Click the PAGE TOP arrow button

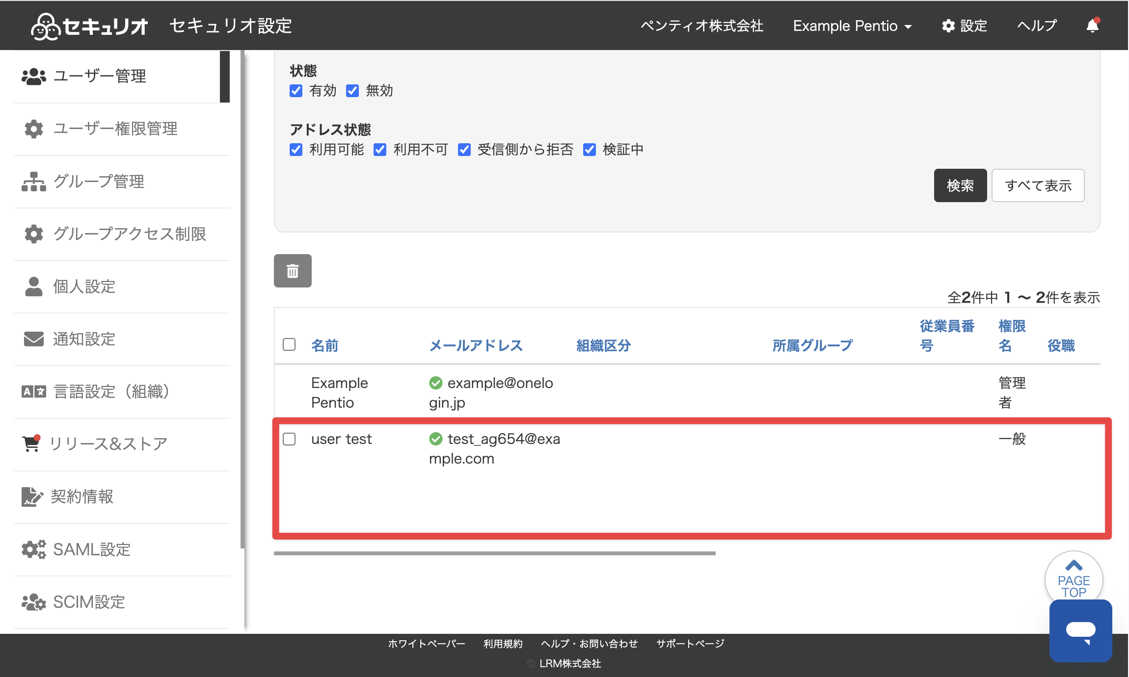point(1074,579)
